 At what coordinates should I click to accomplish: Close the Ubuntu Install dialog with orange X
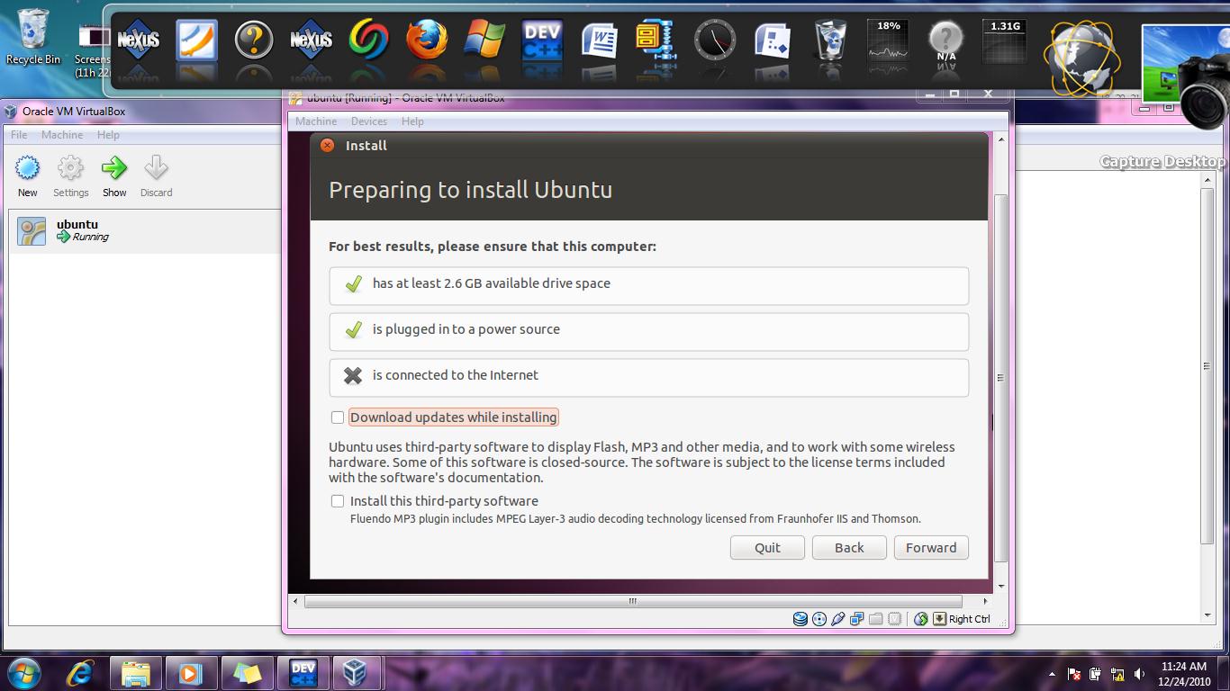tap(328, 145)
